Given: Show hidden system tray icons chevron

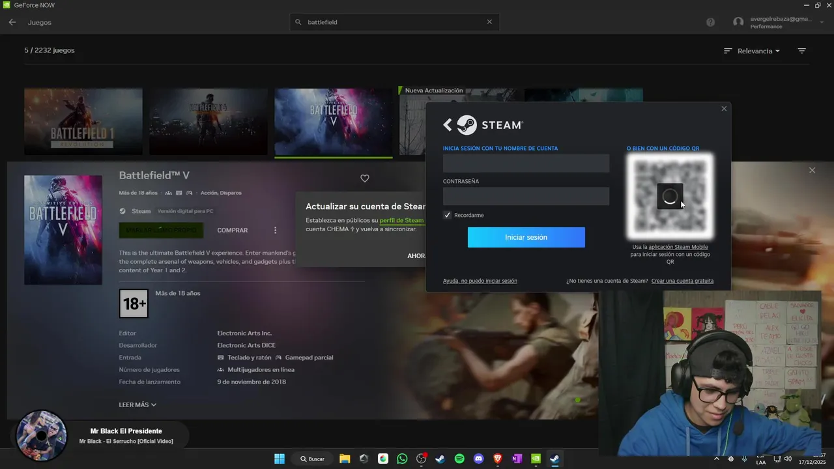Looking at the screenshot, I should [717, 459].
